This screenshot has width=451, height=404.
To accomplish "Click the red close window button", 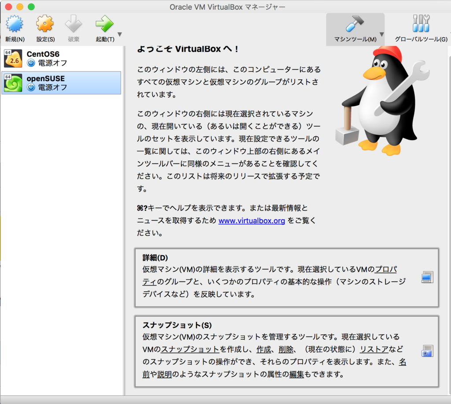I will click(x=9, y=7).
